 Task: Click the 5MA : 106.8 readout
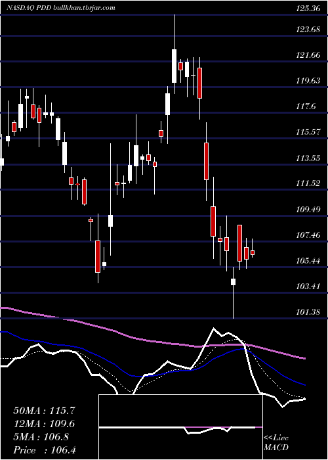click(41, 437)
